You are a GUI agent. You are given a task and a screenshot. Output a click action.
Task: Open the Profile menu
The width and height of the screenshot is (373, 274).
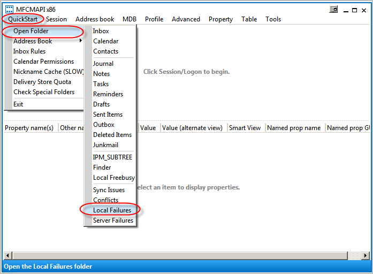(x=154, y=19)
